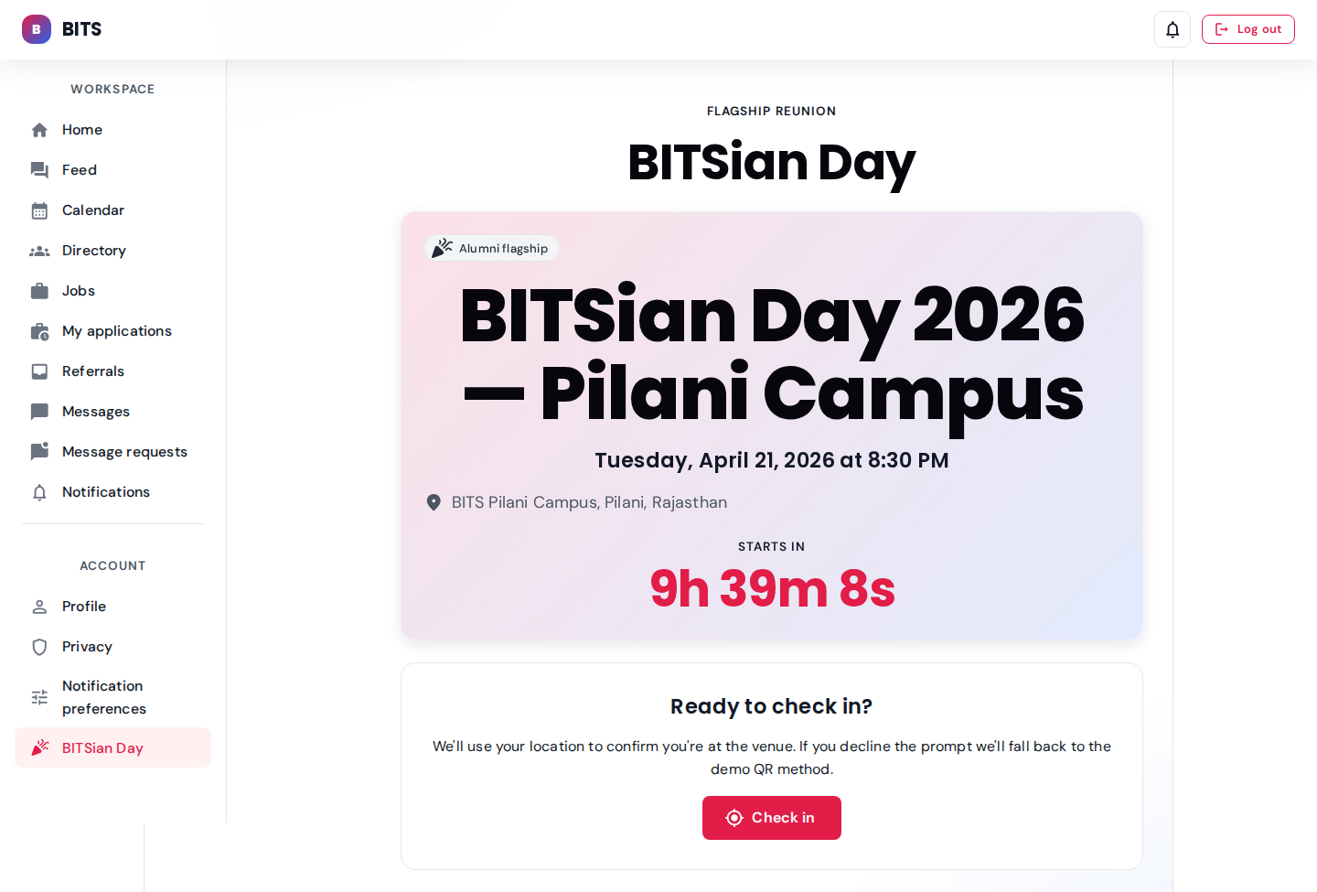1317x892 pixels.
Task: Open My applications in sidebar
Action: click(x=116, y=331)
